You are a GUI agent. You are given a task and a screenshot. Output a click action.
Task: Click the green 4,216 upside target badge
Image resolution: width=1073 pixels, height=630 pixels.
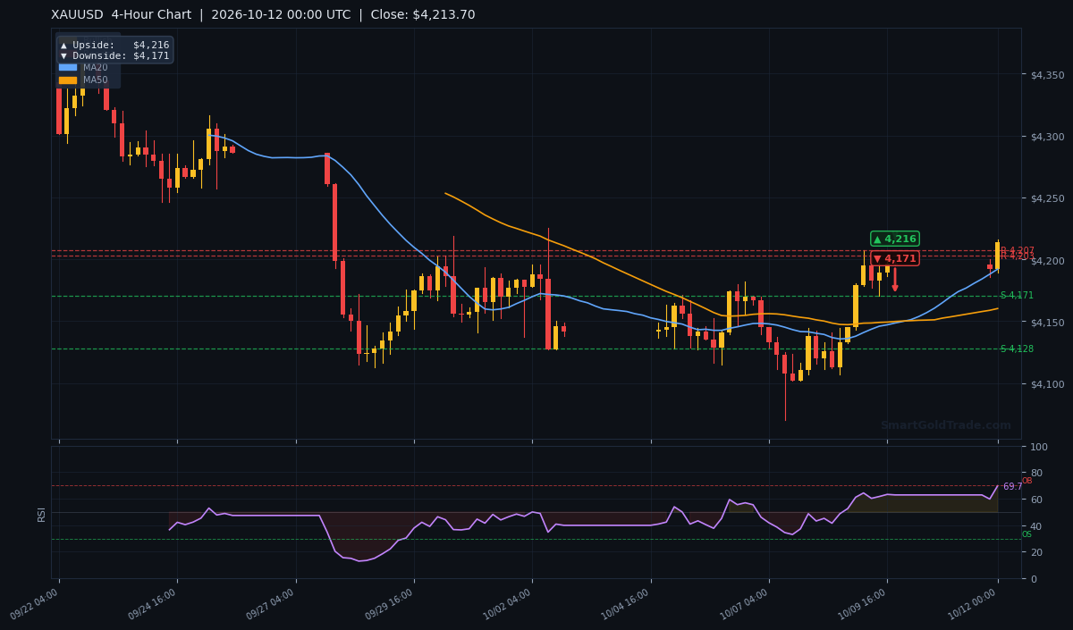click(895, 239)
